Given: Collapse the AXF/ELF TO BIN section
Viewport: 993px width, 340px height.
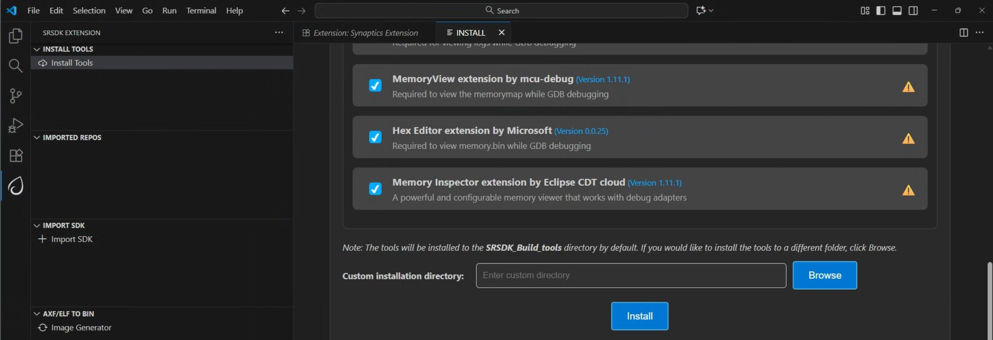Looking at the screenshot, I should point(37,314).
